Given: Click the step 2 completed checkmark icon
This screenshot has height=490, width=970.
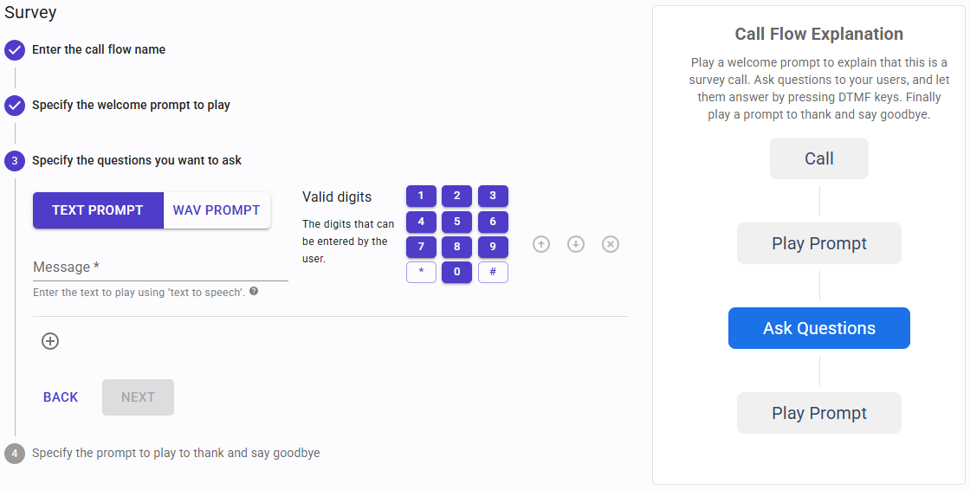Looking at the screenshot, I should [x=14, y=105].
